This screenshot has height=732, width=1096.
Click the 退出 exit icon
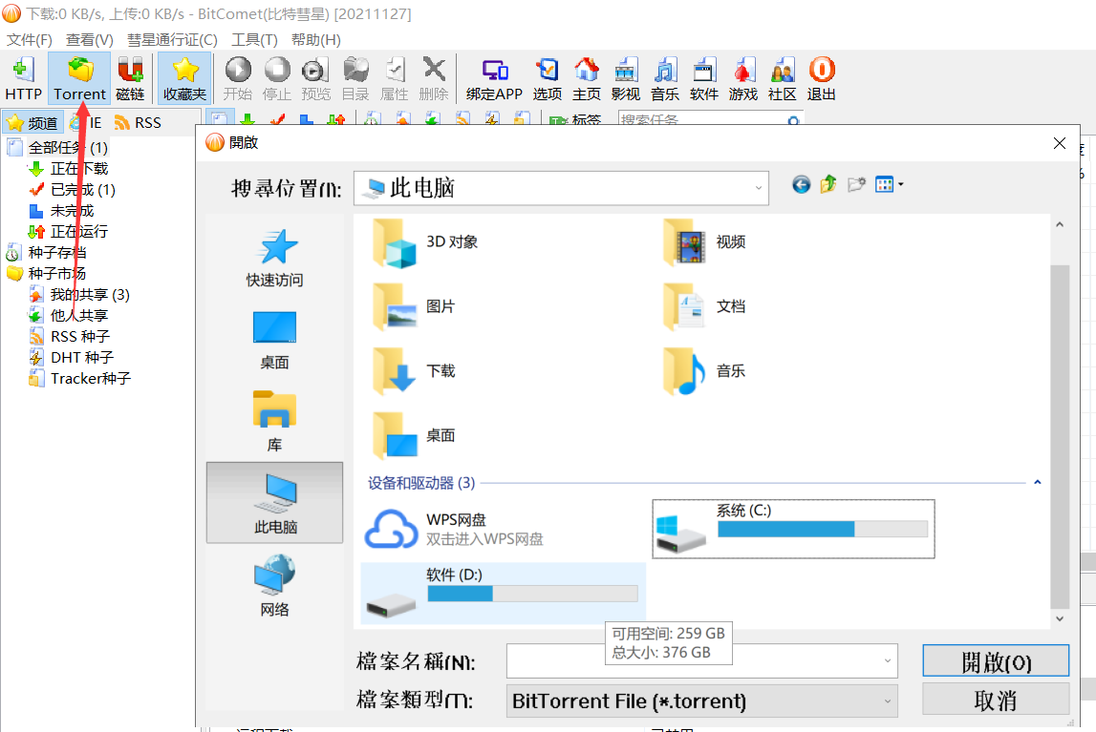pos(822,78)
